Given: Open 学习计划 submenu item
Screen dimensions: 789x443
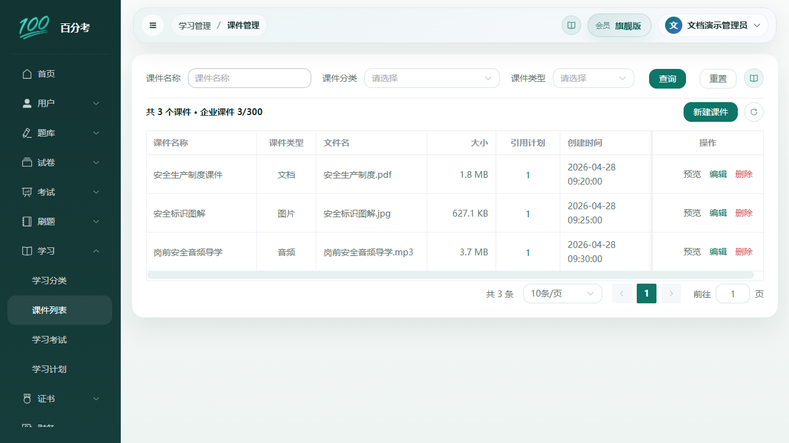Looking at the screenshot, I should [60, 369].
